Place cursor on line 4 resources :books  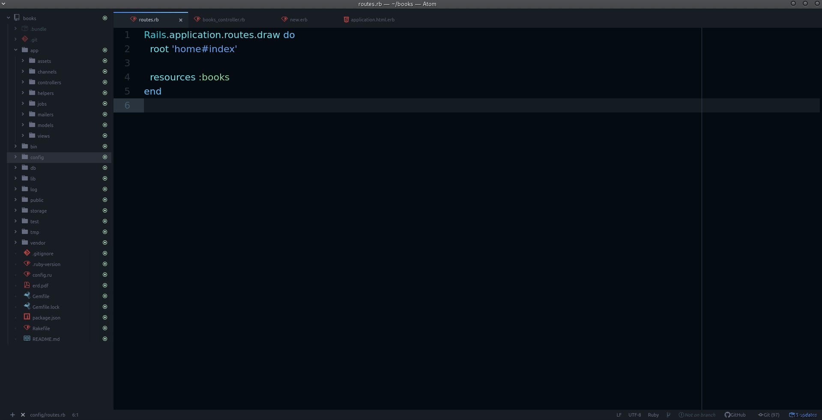pyautogui.click(x=190, y=77)
